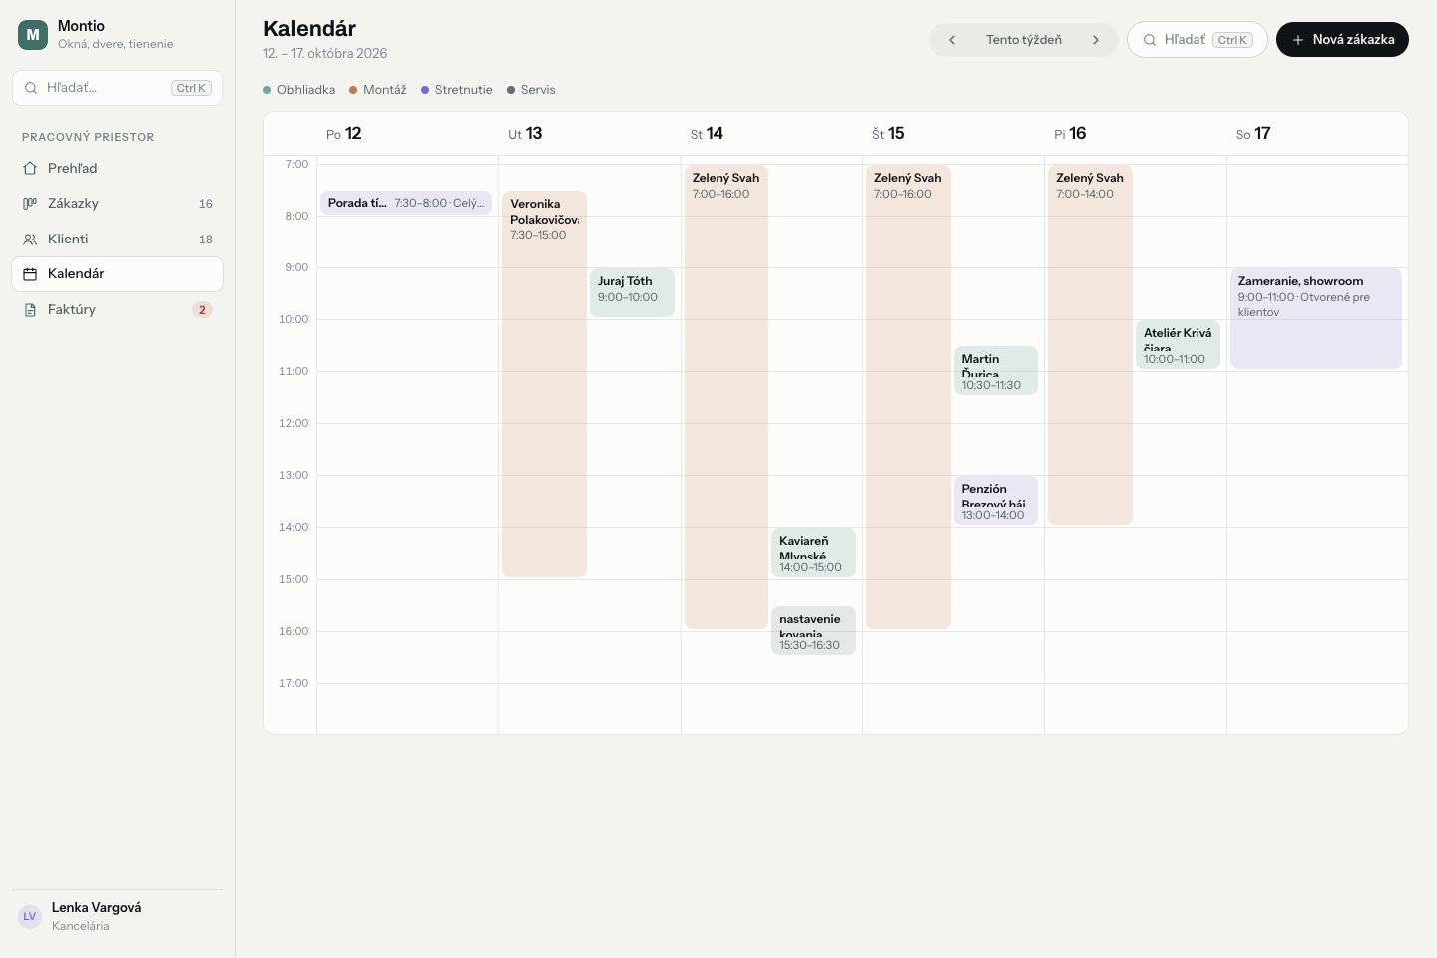Click the LV user avatar
Screen dimensions: 1437x958
[x=30, y=916]
